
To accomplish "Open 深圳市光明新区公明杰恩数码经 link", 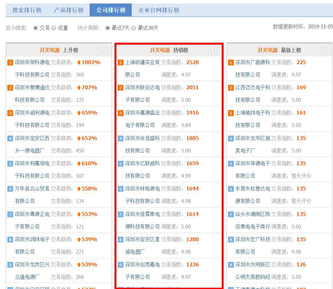I will pos(253,271).
